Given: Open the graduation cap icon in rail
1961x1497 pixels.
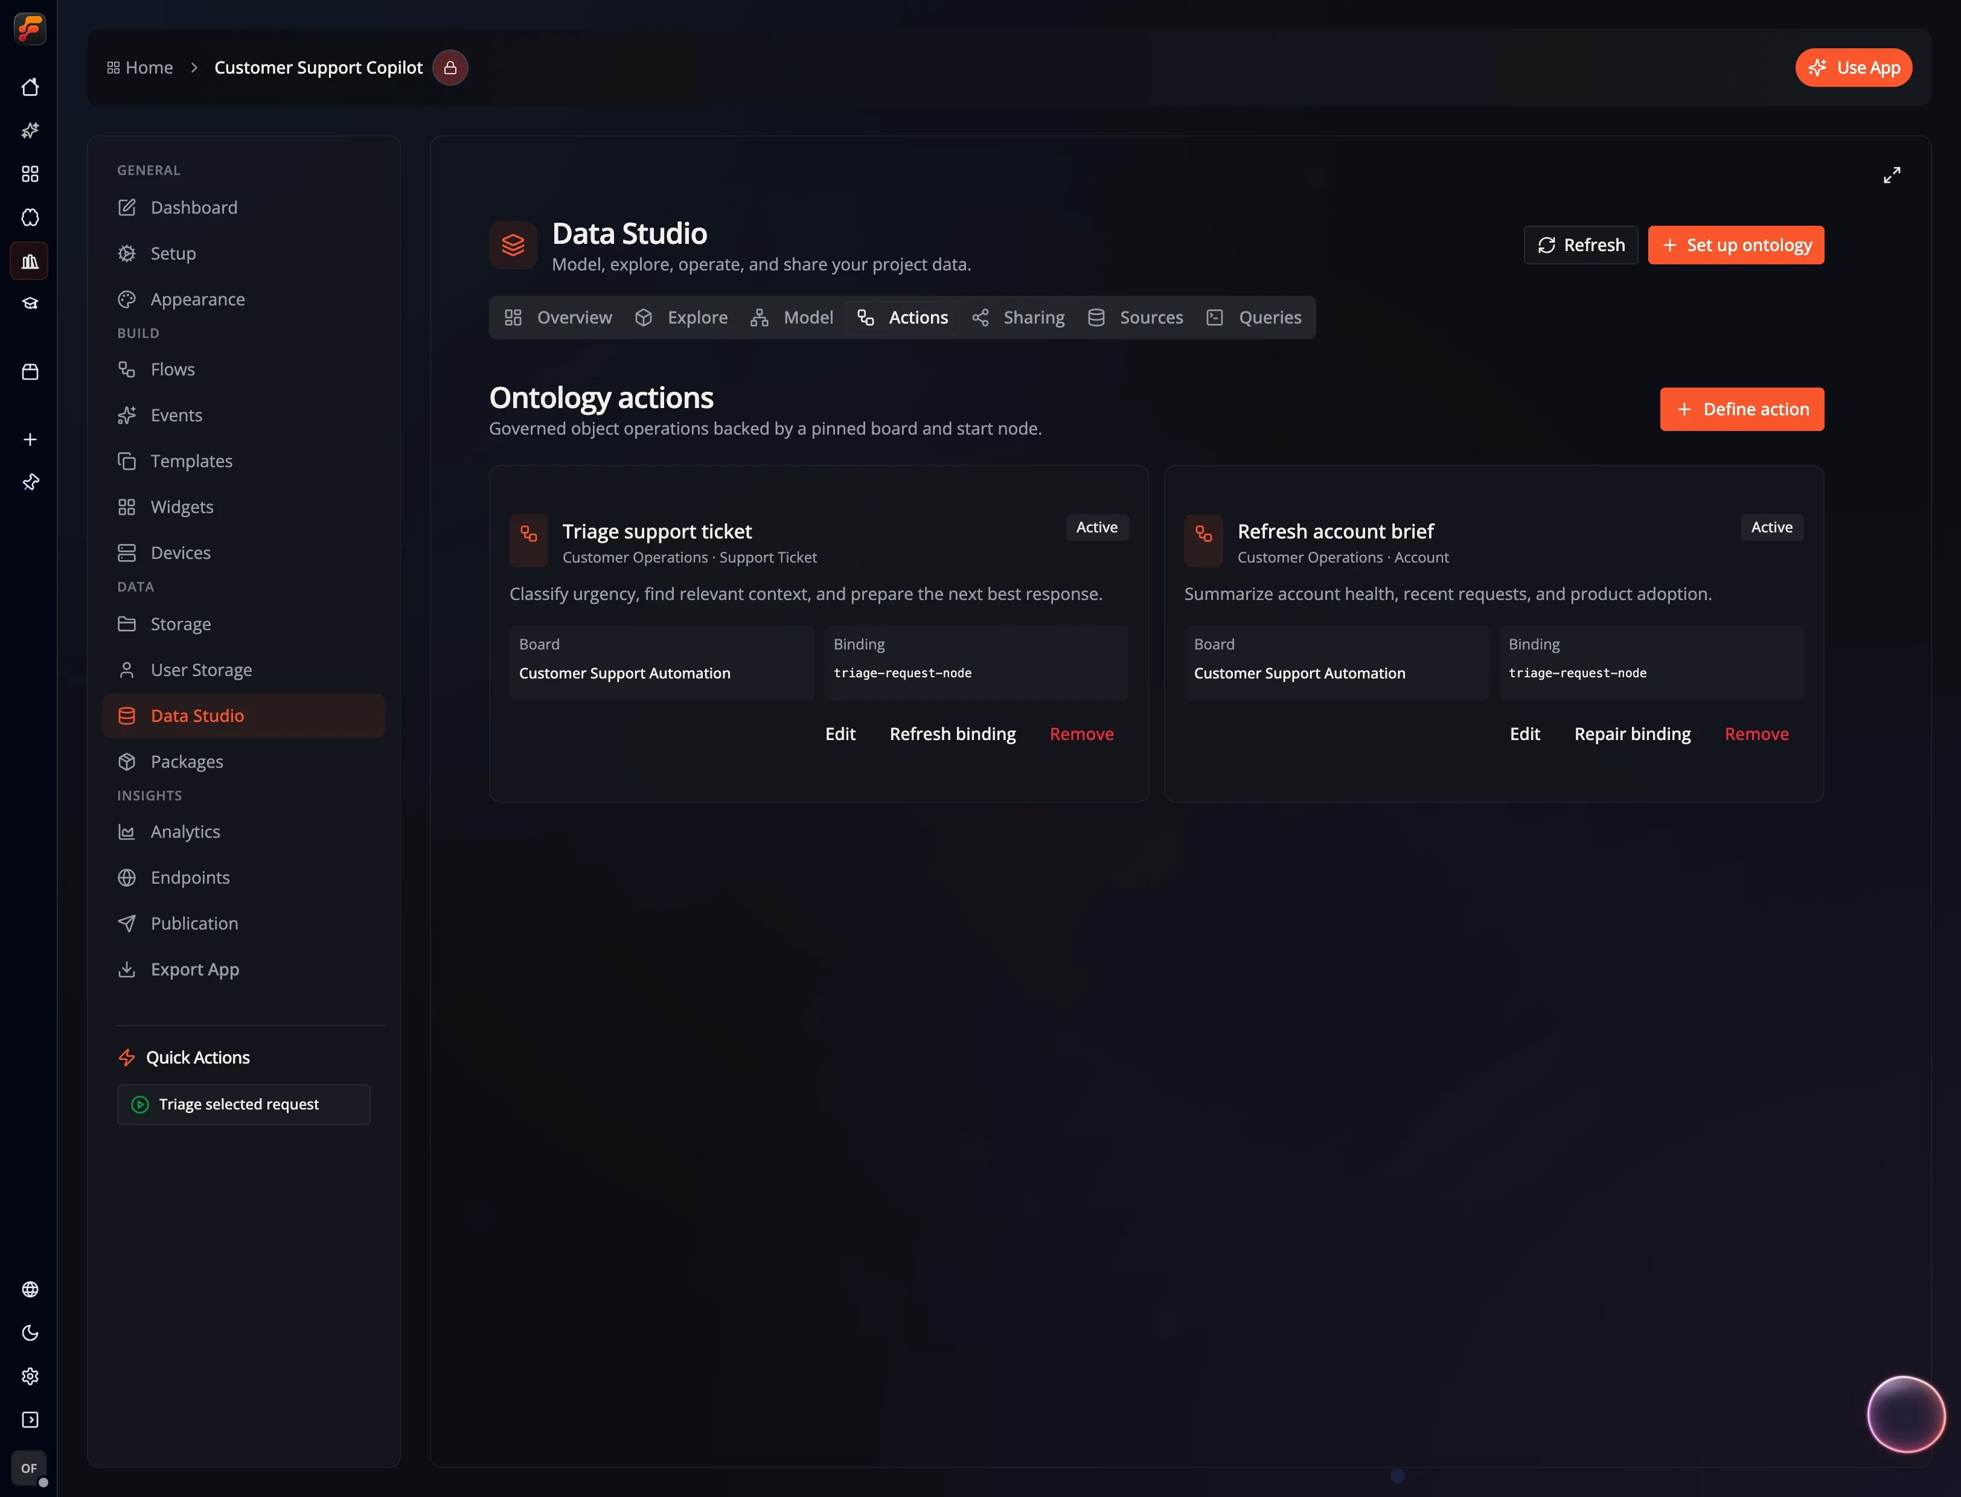Looking at the screenshot, I should (x=30, y=304).
